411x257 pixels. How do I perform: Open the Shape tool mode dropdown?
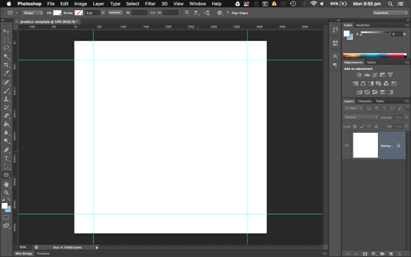coord(33,13)
